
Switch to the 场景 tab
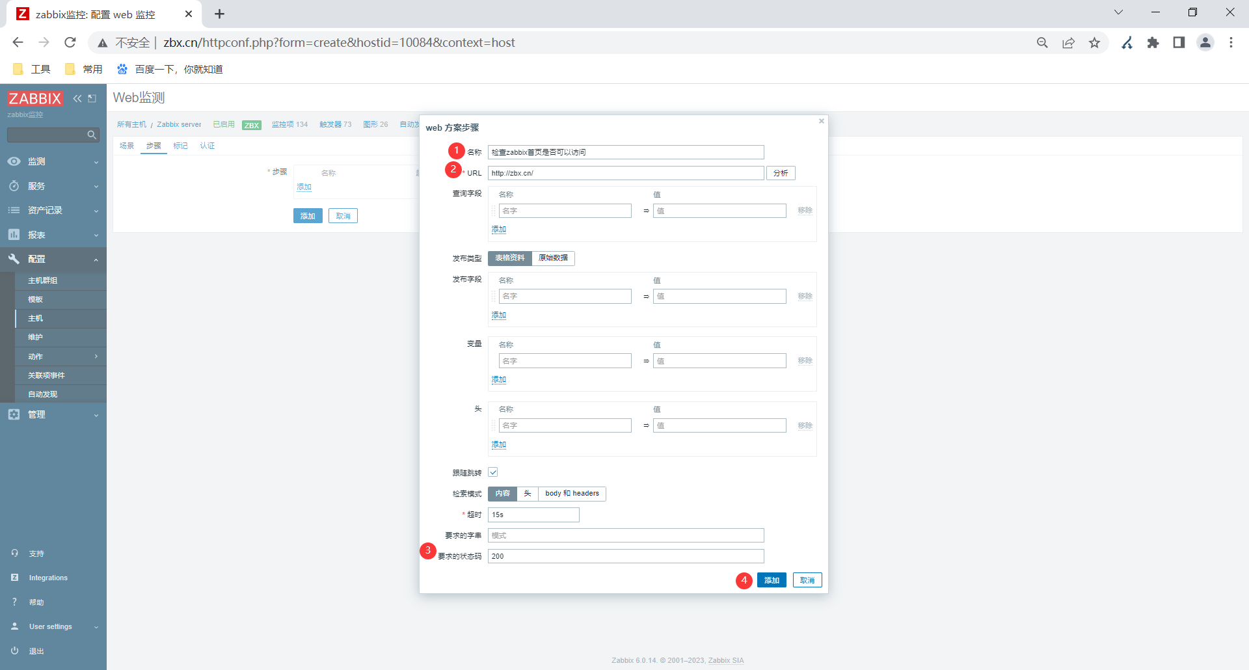click(127, 146)
